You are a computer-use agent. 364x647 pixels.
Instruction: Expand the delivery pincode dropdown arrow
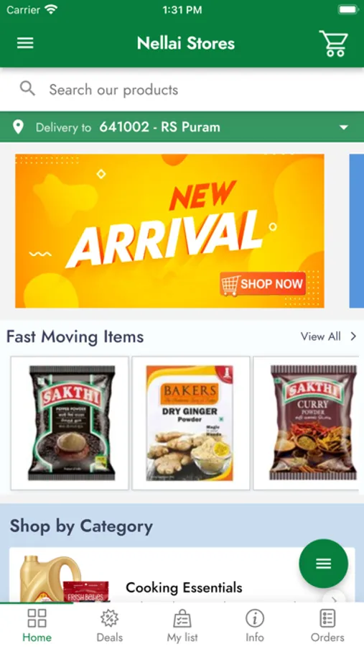coord(344,127)
